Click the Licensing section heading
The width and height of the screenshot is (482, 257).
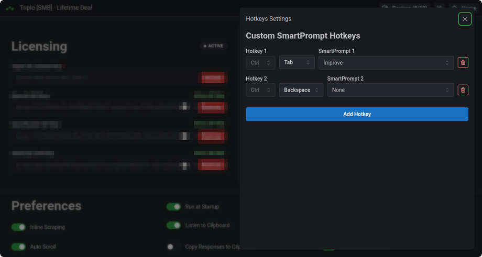[x=39, y=47]
